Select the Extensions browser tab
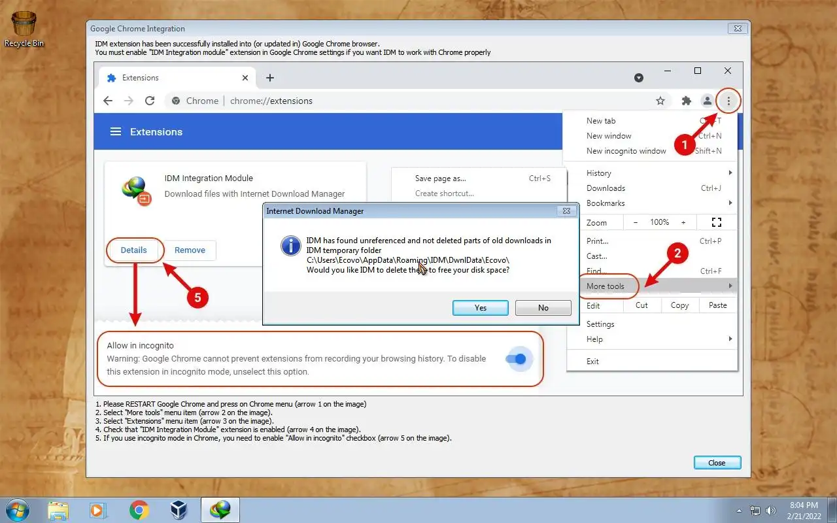Image resolution: width=837 pixels, height=523 pixels. pyautogui.click(x=177, y=78)
